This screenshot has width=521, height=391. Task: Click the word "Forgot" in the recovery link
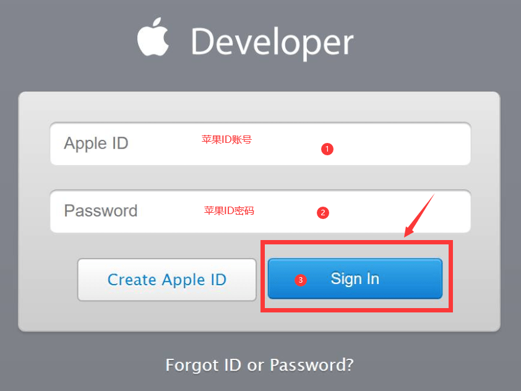192,365
